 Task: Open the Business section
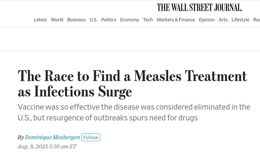[x=76, y=20]
